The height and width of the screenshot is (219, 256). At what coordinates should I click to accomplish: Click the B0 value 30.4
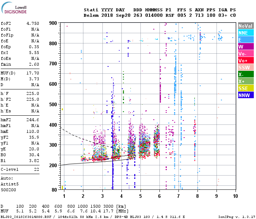coord(34,155)
